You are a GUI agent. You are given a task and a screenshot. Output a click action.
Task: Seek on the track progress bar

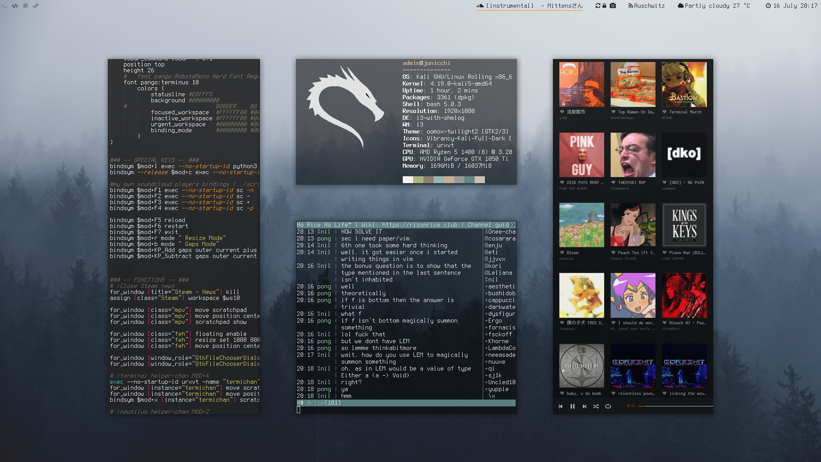(x=675, y=406)
